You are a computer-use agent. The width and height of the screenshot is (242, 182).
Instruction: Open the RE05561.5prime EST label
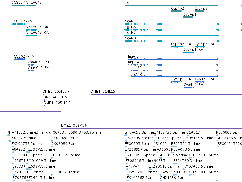pos(185,144)
